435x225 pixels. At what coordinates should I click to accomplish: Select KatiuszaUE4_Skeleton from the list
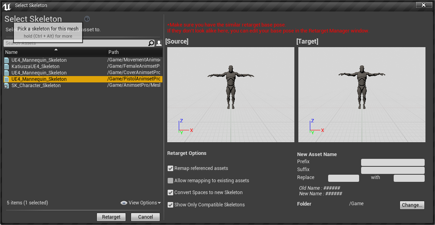(x=83, y=67)
